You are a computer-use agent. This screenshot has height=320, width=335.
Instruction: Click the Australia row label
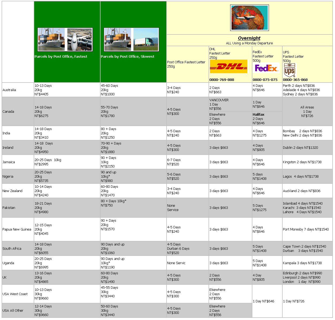[x=9, y=90]
